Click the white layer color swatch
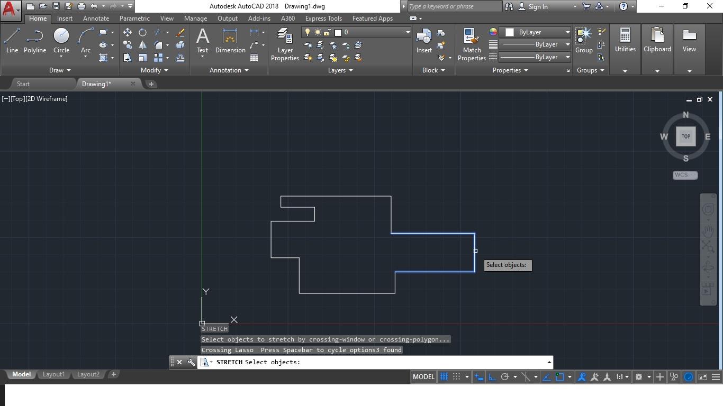 (x=338, y=32)
